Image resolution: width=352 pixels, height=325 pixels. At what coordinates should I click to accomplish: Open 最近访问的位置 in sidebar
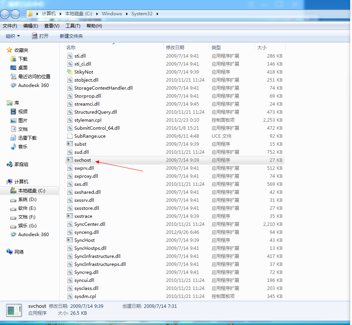coord(34,76)
